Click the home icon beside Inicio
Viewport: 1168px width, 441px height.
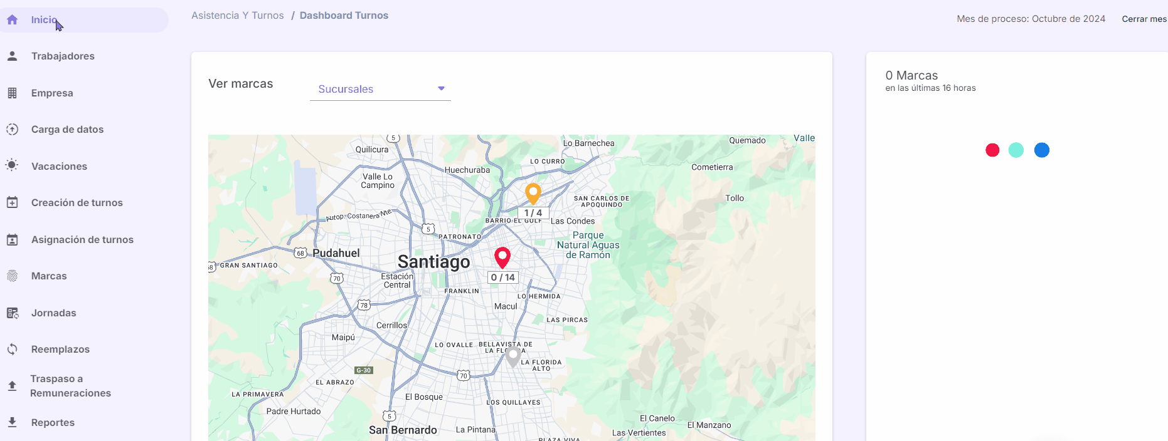(12, 19)
